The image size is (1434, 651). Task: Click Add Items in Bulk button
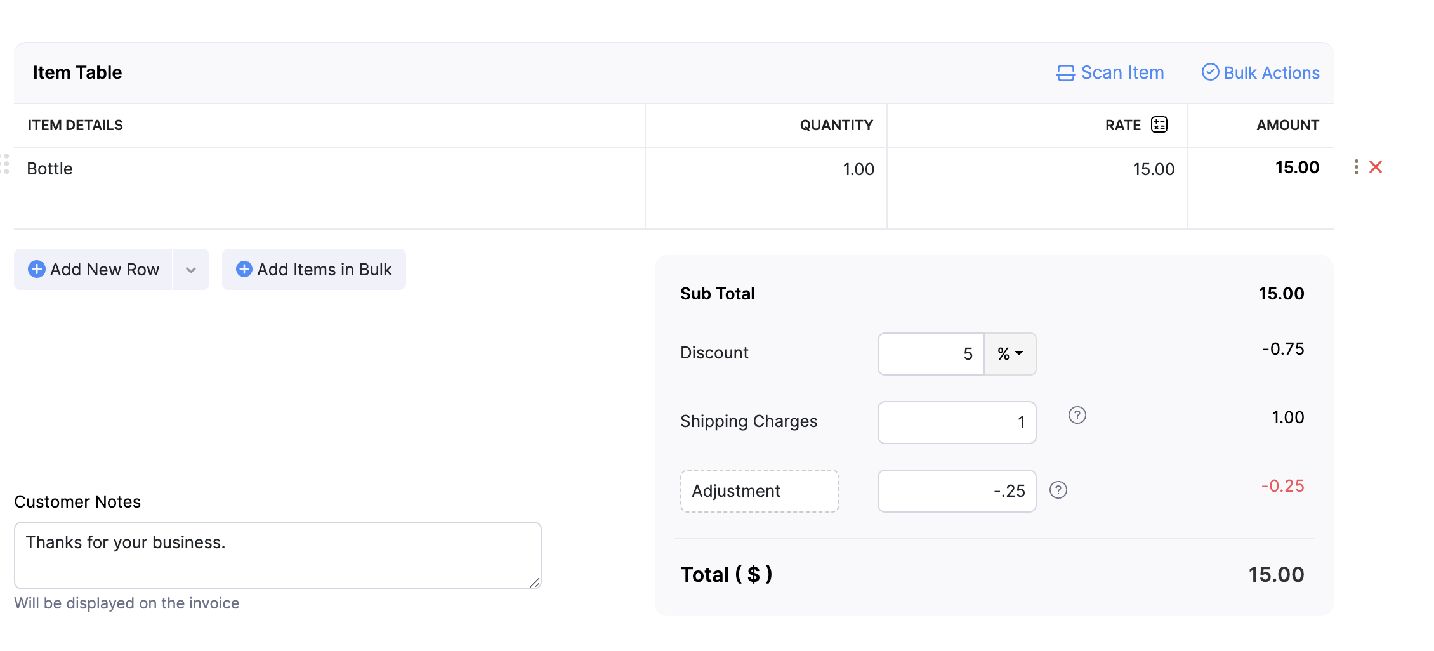[x=314, y=270]
